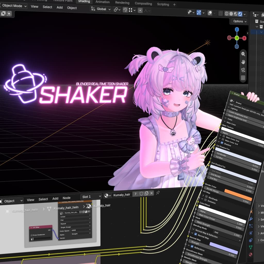This screenshot has width=264, height=264.
Task: Collapse the Shaker node header arrow
Action: pos(233,93)
